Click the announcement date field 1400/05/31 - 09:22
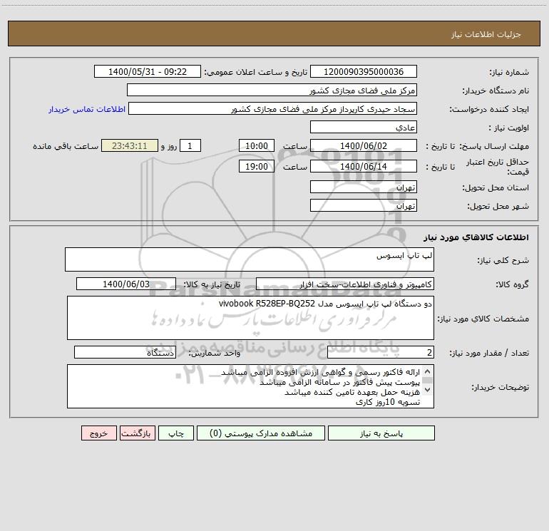 click(x=148, y=71)
